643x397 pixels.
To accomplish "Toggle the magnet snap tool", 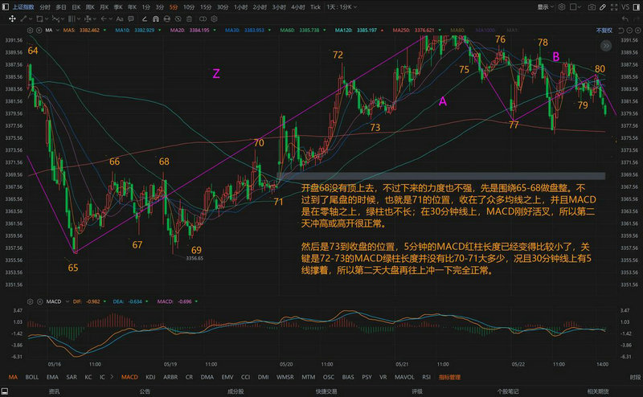I will tap(156, 18).
